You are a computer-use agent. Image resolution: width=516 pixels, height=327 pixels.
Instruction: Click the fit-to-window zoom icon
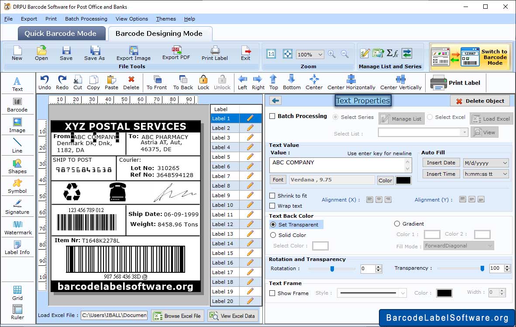pos(288,54)
